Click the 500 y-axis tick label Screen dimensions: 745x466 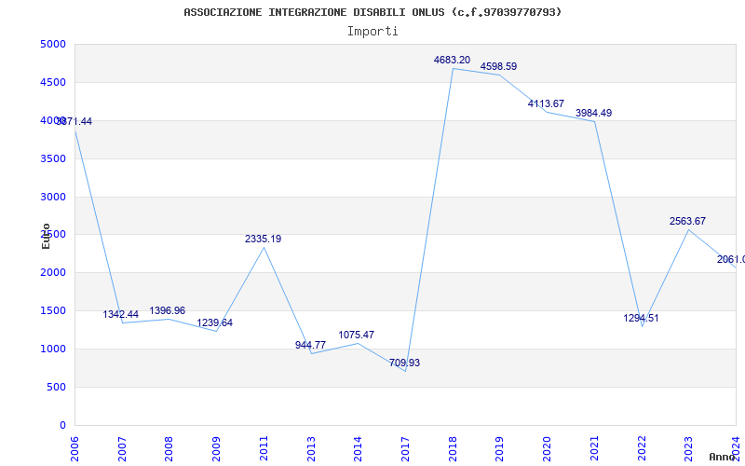(57, 387)
